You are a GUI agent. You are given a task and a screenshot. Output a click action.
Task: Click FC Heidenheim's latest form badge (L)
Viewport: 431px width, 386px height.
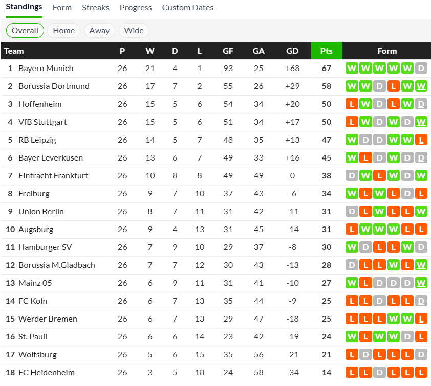(x=421, y=373)
